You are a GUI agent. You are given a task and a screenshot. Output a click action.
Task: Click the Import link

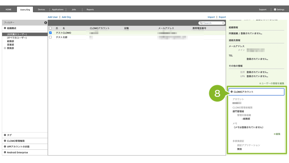[x=211, y=17]
